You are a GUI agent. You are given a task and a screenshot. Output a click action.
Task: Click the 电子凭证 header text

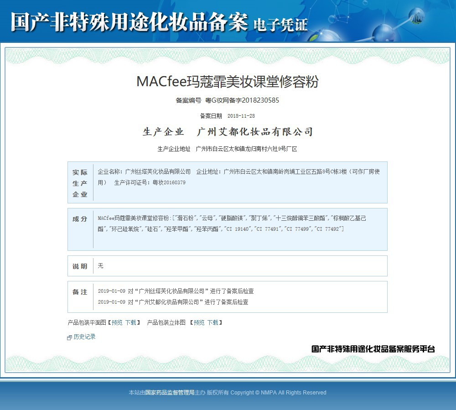pos(280,25)
